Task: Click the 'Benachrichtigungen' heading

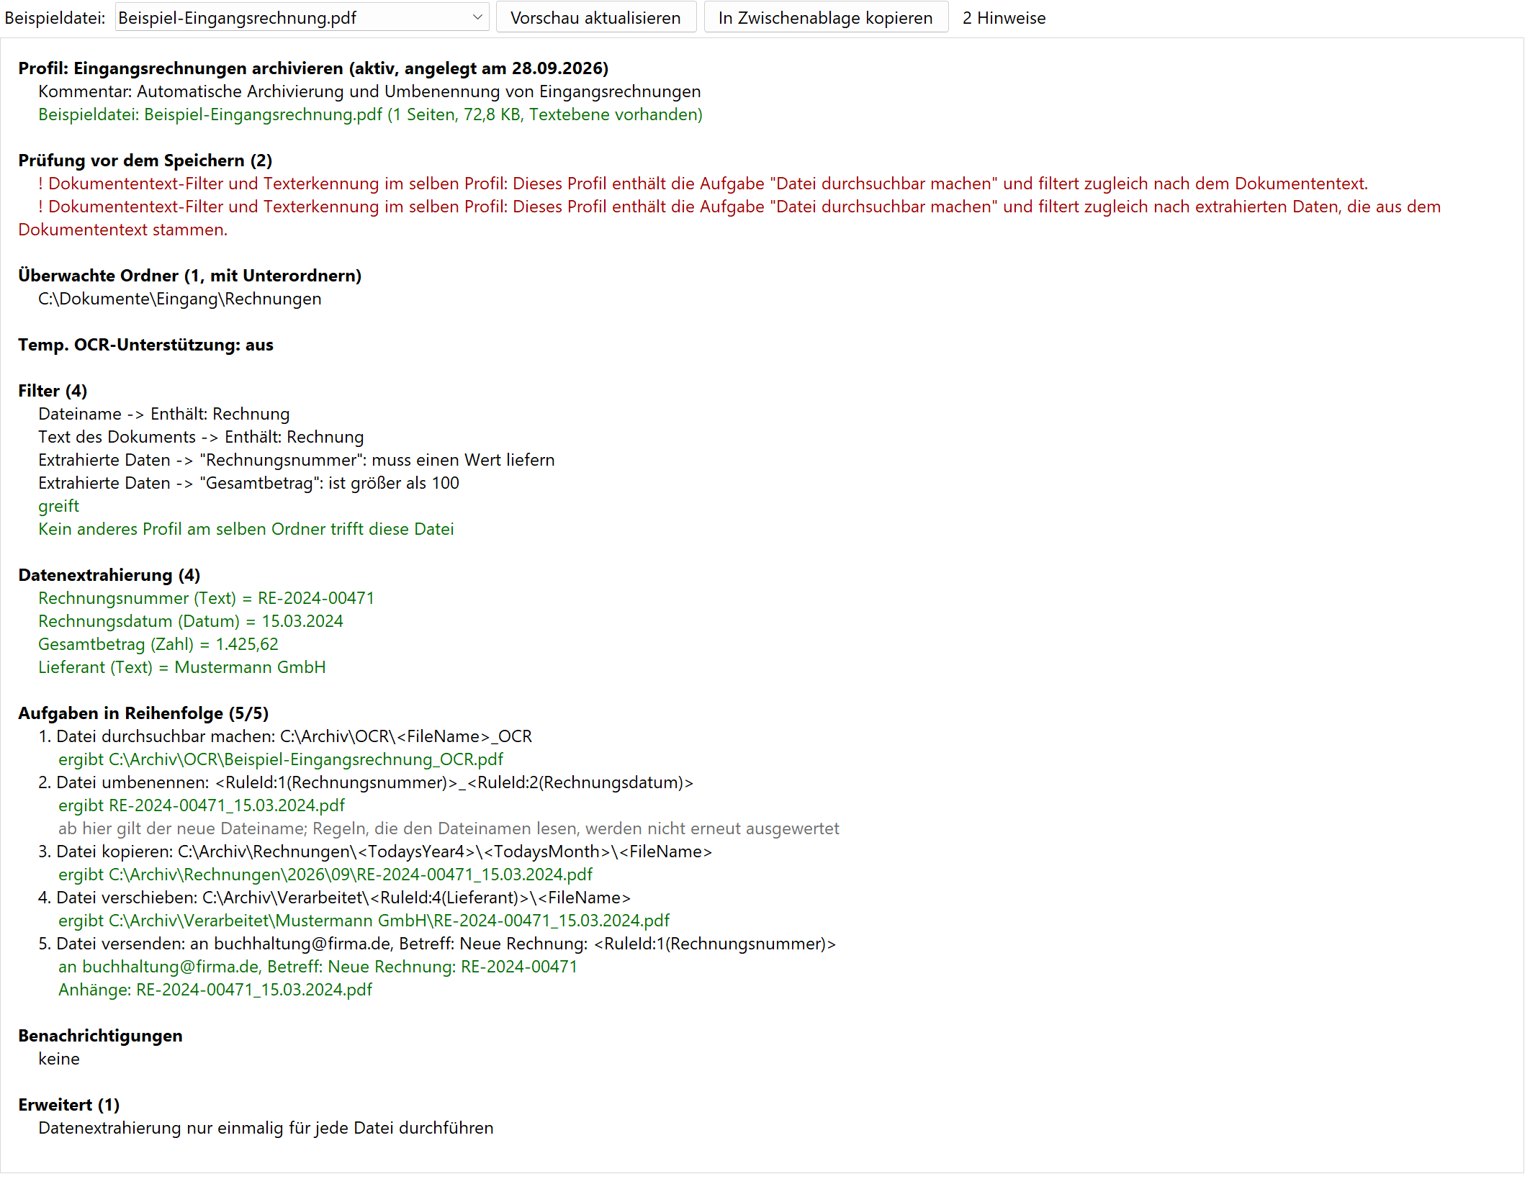Action: tap(100, 1036)
